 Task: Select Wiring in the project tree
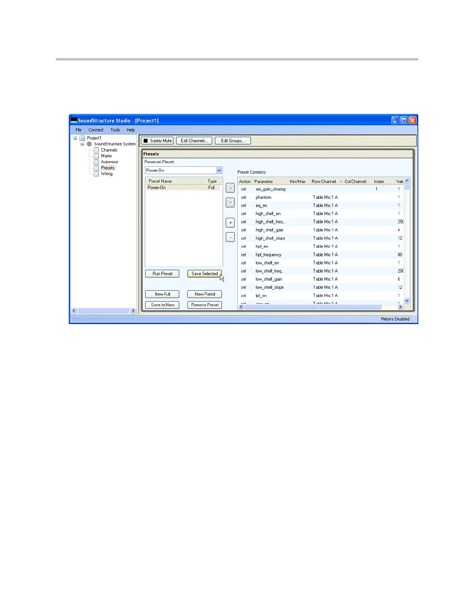click(107, 174)
